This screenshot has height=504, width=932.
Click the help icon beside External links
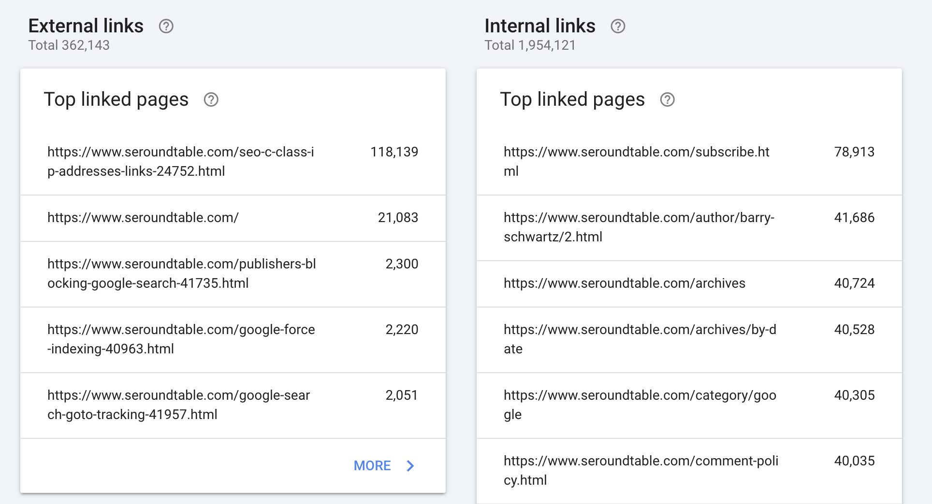click(166, 26)
